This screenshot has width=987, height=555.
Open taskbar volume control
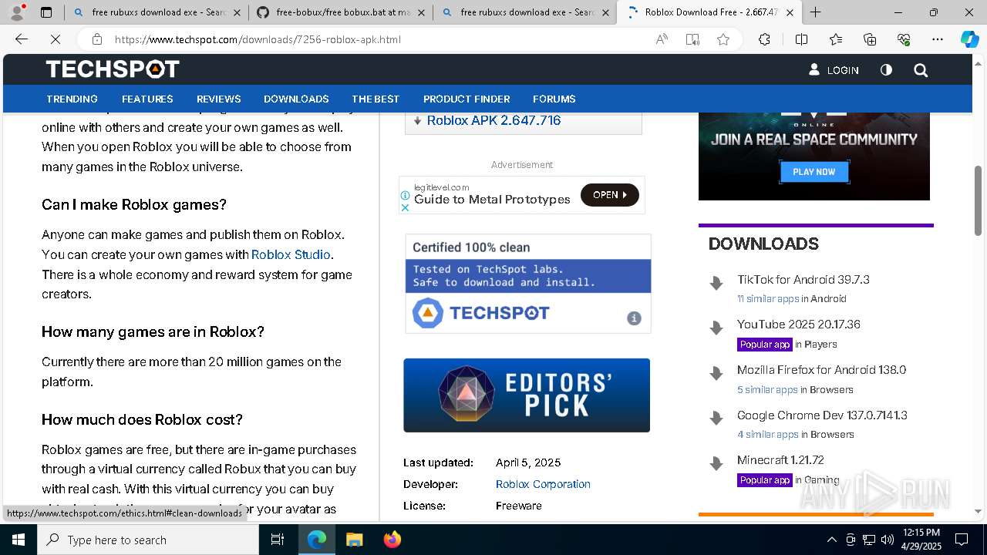(888, 540)
